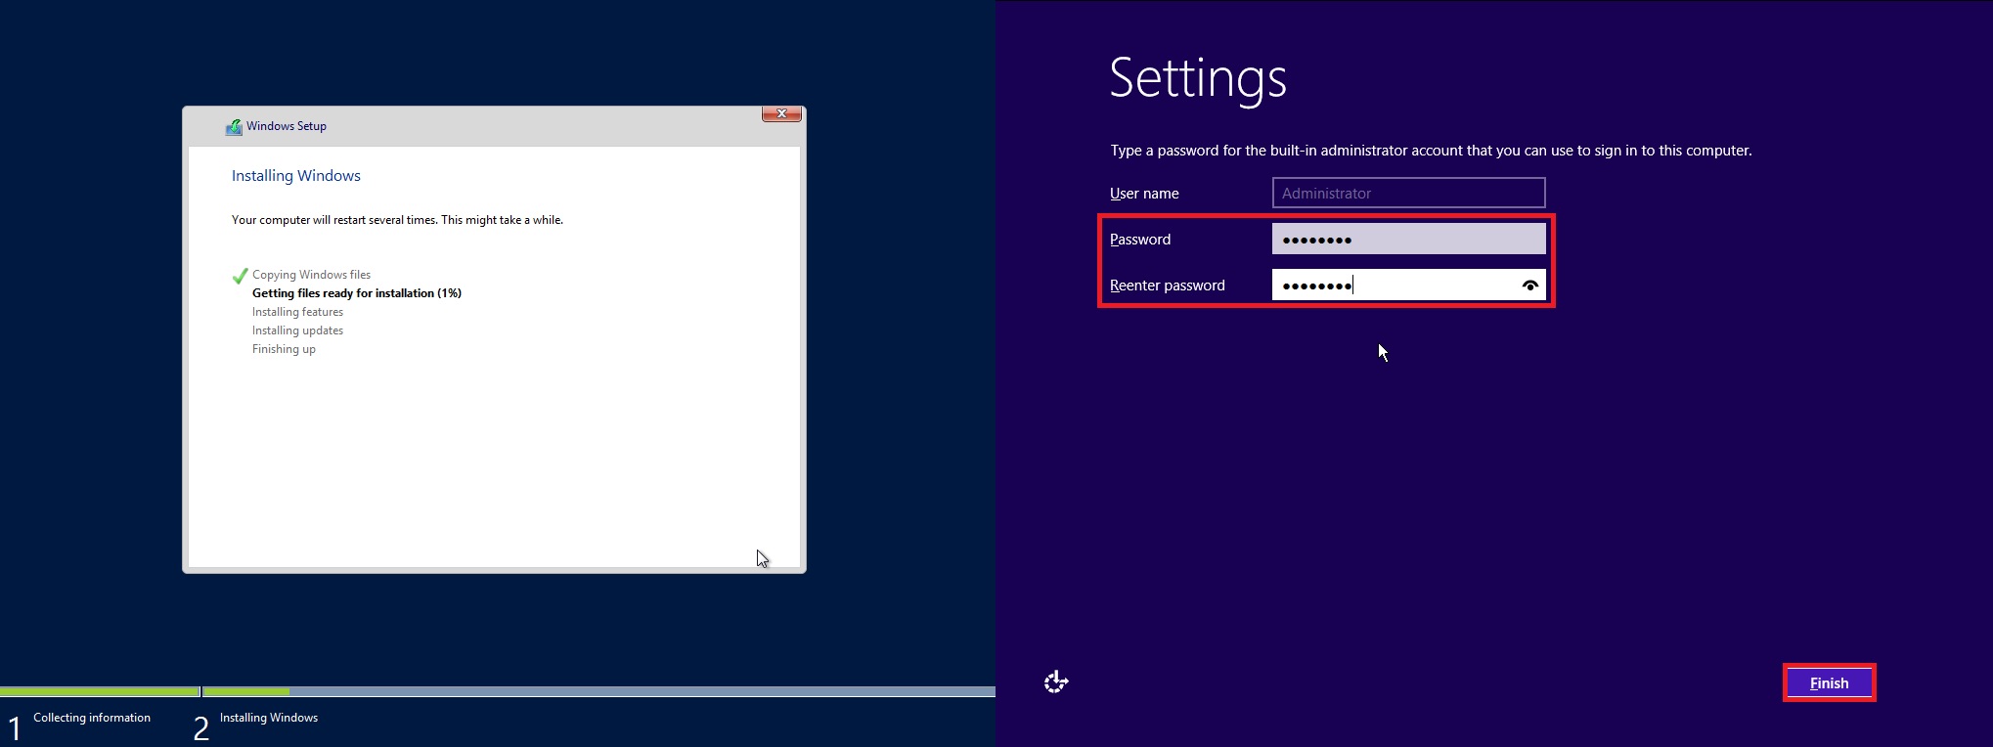Focus the Reenter password field
This screenshot has width=1993, height=747.
pos(1408,286)
